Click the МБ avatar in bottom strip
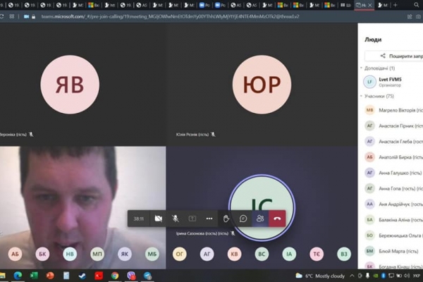The height and width of the screenshot is (282, 423). point(152,254)
